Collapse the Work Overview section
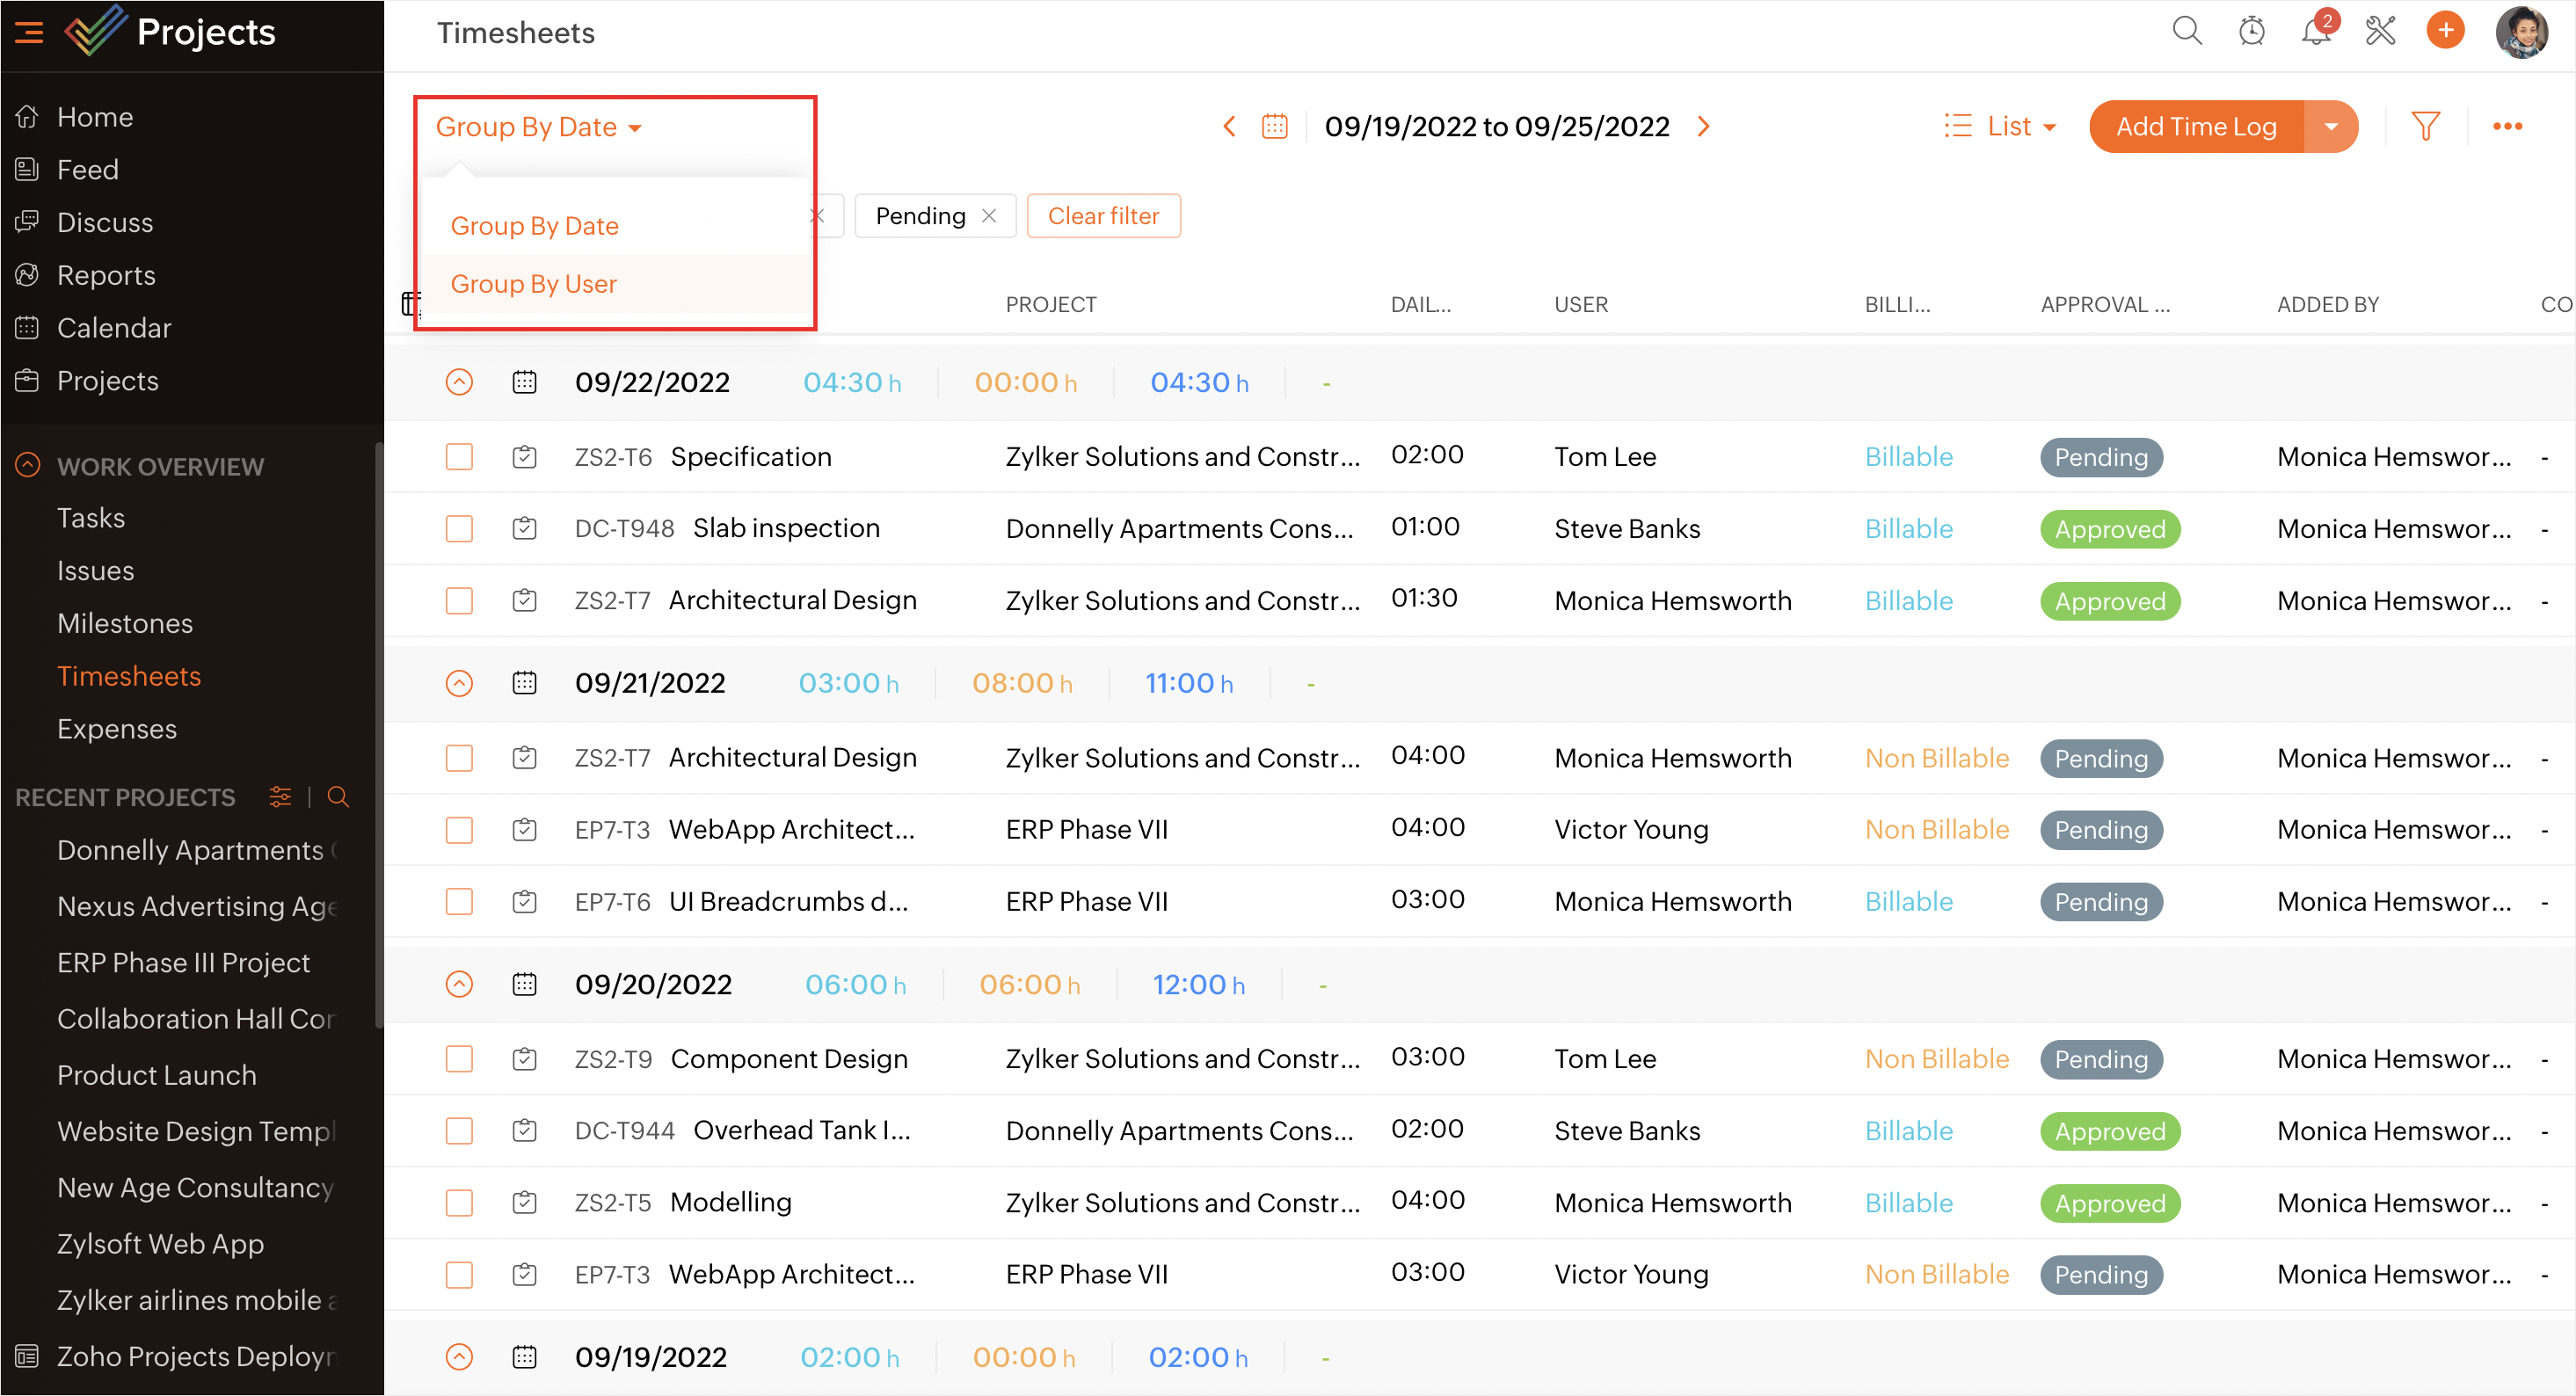This screenshot has width=2576, height=1396. pyautogui.click(x=28, y=466)
